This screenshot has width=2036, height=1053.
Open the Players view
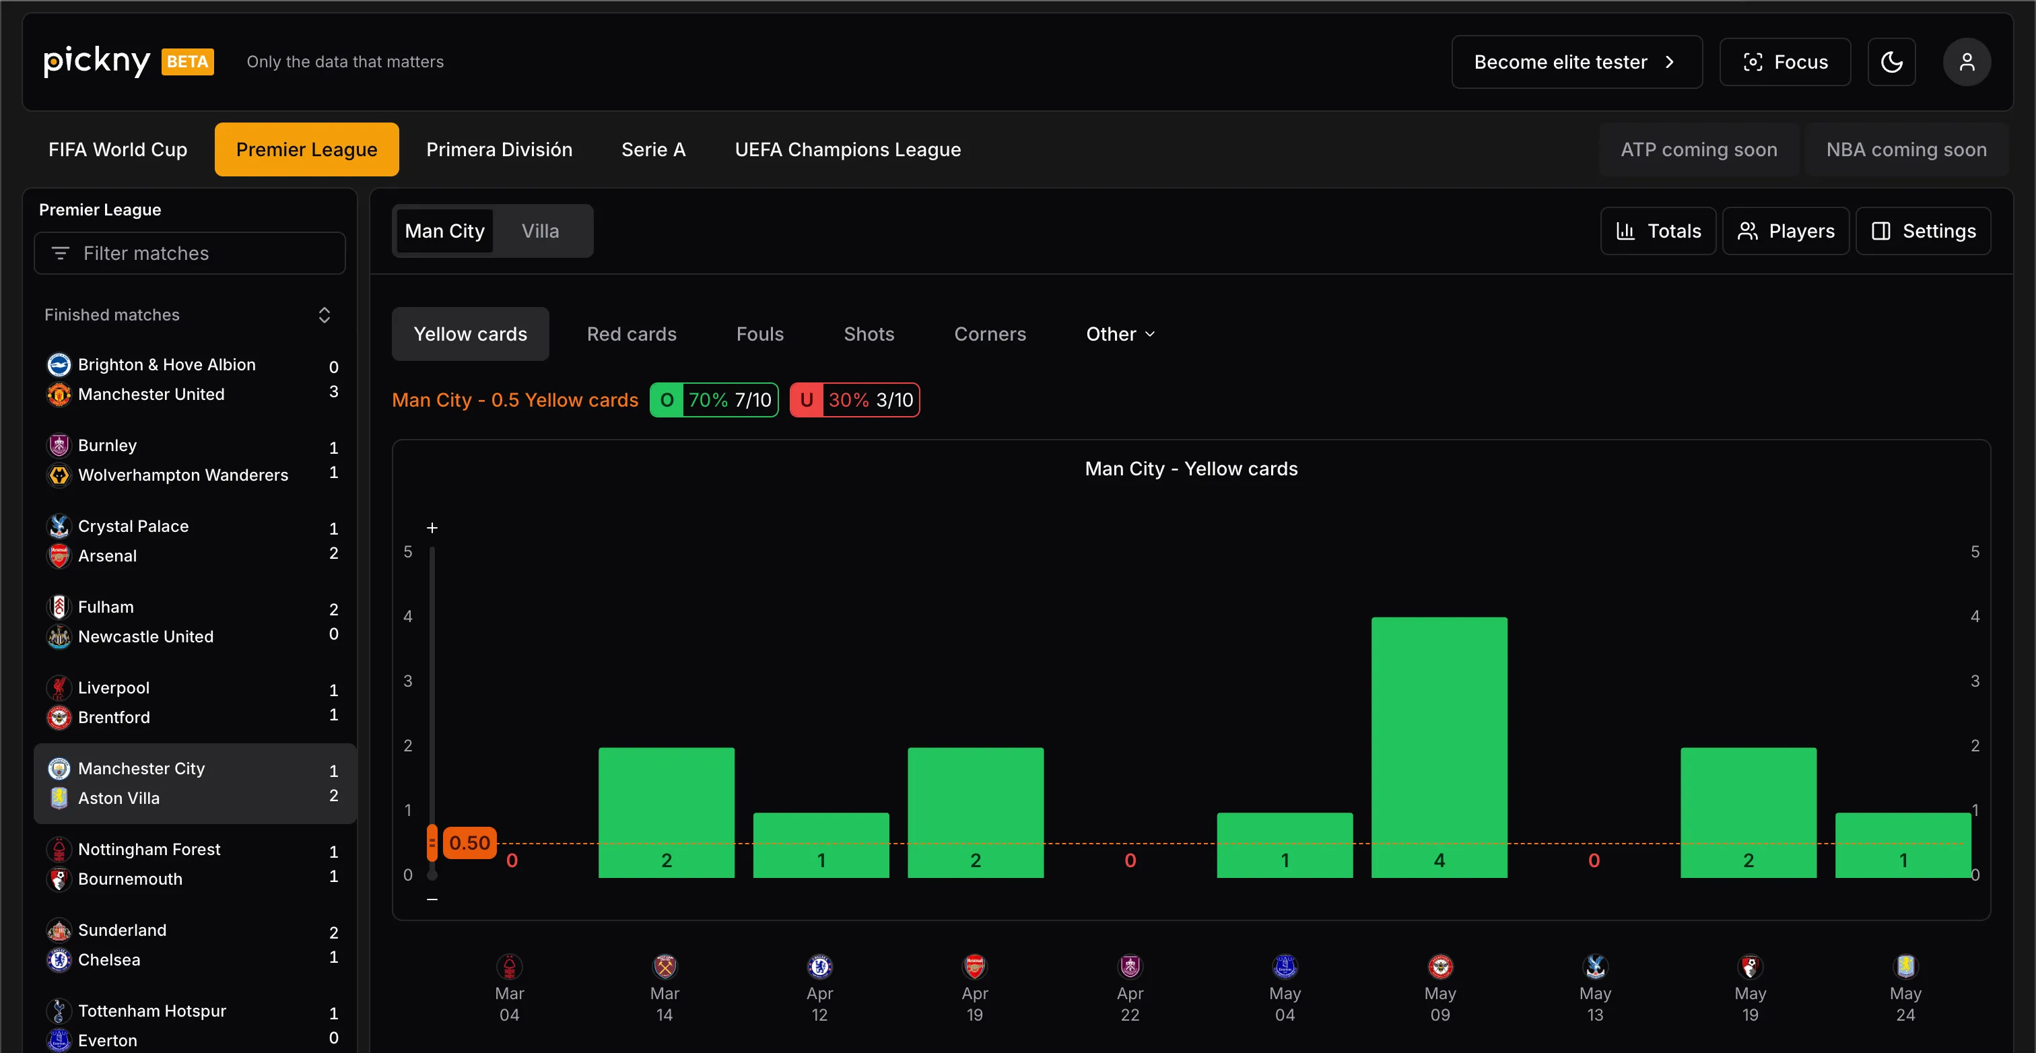pos(1786,231)
